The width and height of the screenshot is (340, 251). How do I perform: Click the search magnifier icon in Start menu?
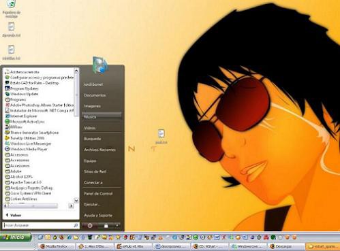[76, 225]
